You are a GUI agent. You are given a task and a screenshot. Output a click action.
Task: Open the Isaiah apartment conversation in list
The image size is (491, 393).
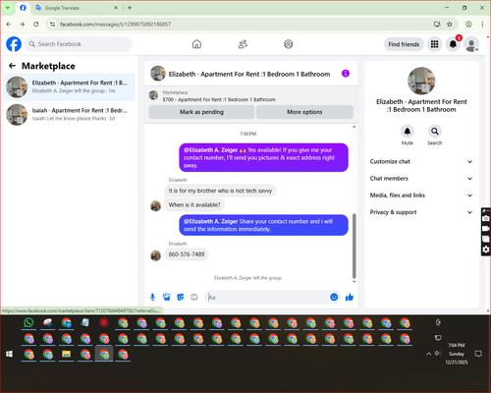(69, 115)
